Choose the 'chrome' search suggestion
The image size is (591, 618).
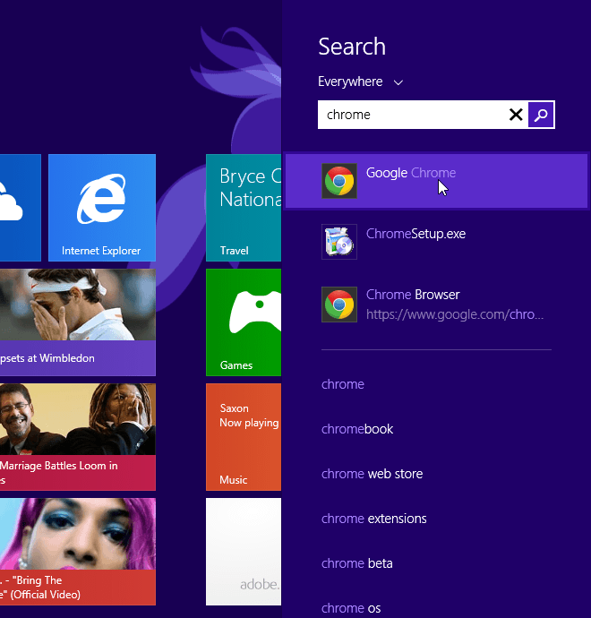(x=343, y=384)
